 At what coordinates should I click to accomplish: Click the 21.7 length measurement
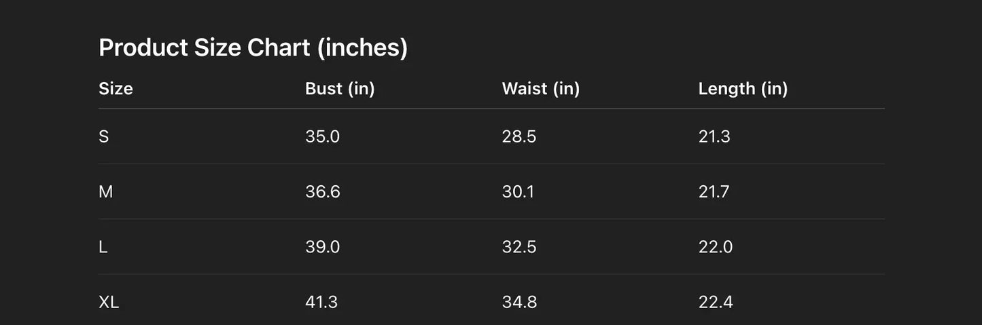tap(714, 192)
